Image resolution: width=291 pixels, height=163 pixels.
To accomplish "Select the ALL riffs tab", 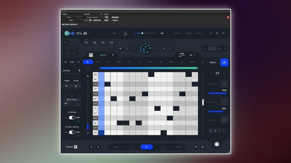I will (x=120, y=43).
